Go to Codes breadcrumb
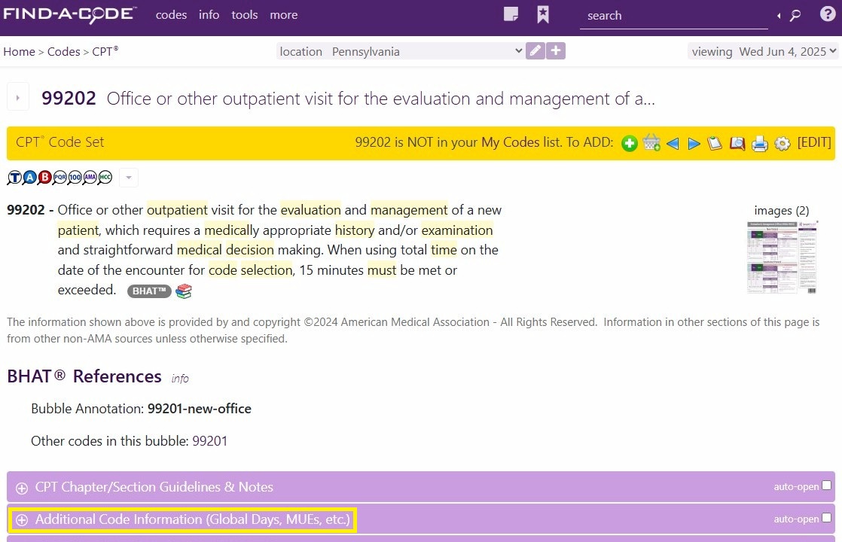Viewport: 842px width, 542px height. [x=63, y=51]
